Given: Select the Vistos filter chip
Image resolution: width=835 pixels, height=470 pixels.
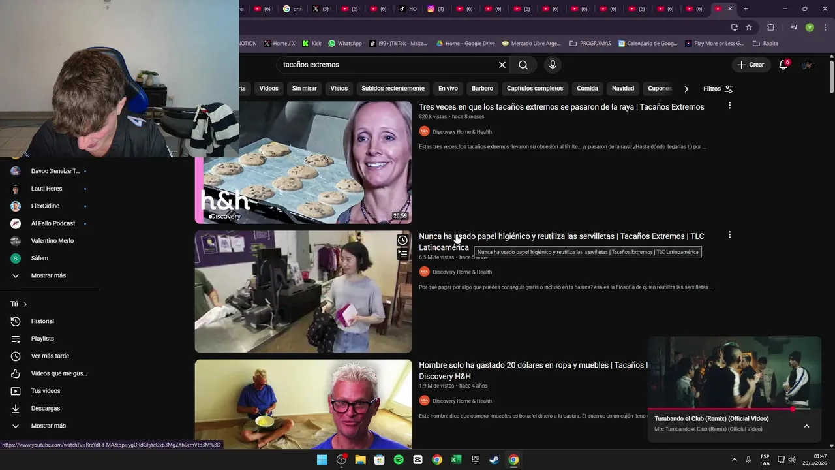Looking at the screenshot, I should pyautogui.click(x=339, y=89).
